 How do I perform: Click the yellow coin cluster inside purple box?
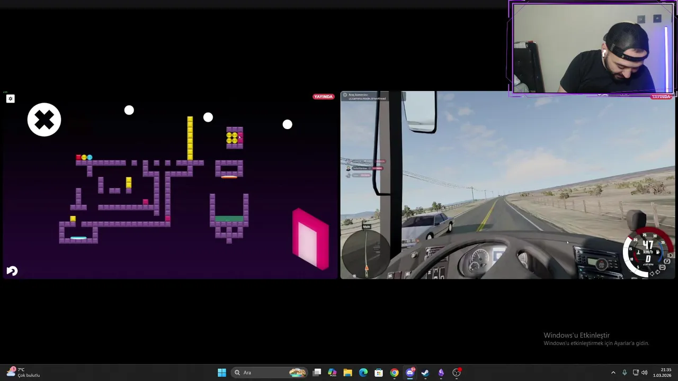pyautogui.click(x=232, y=138)
